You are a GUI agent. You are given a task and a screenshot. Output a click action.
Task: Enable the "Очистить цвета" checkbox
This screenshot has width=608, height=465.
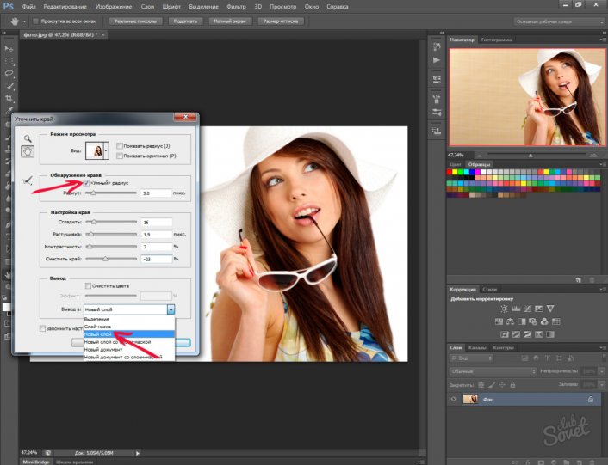88,286
